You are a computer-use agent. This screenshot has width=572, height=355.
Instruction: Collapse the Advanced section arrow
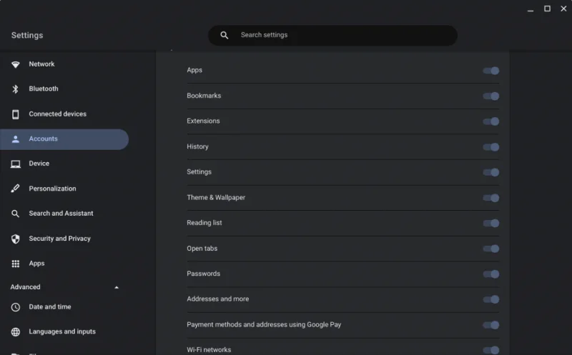117,288
